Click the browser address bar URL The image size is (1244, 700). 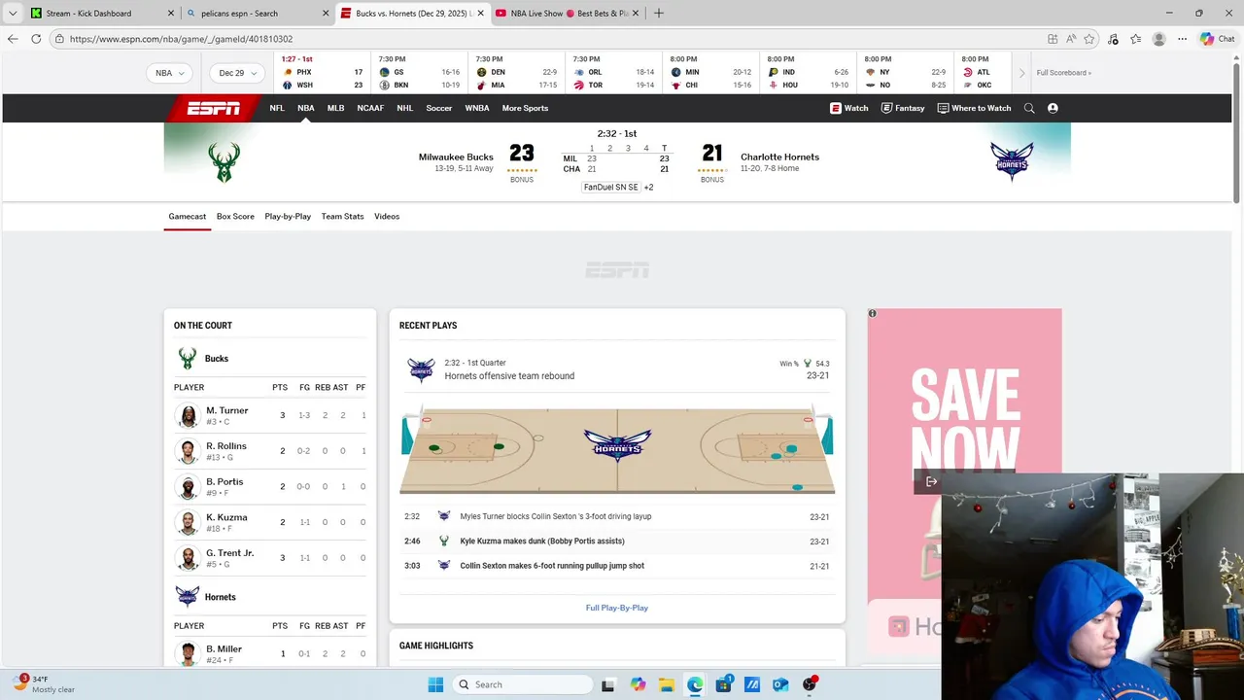tap(181, 39)
